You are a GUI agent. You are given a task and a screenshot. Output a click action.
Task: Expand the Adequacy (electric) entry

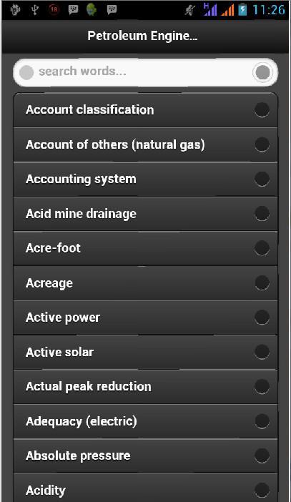145,421
